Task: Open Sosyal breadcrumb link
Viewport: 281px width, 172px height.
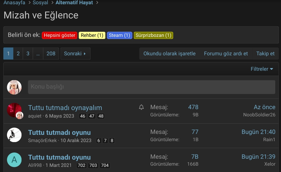Action: [x=40, y=2]
